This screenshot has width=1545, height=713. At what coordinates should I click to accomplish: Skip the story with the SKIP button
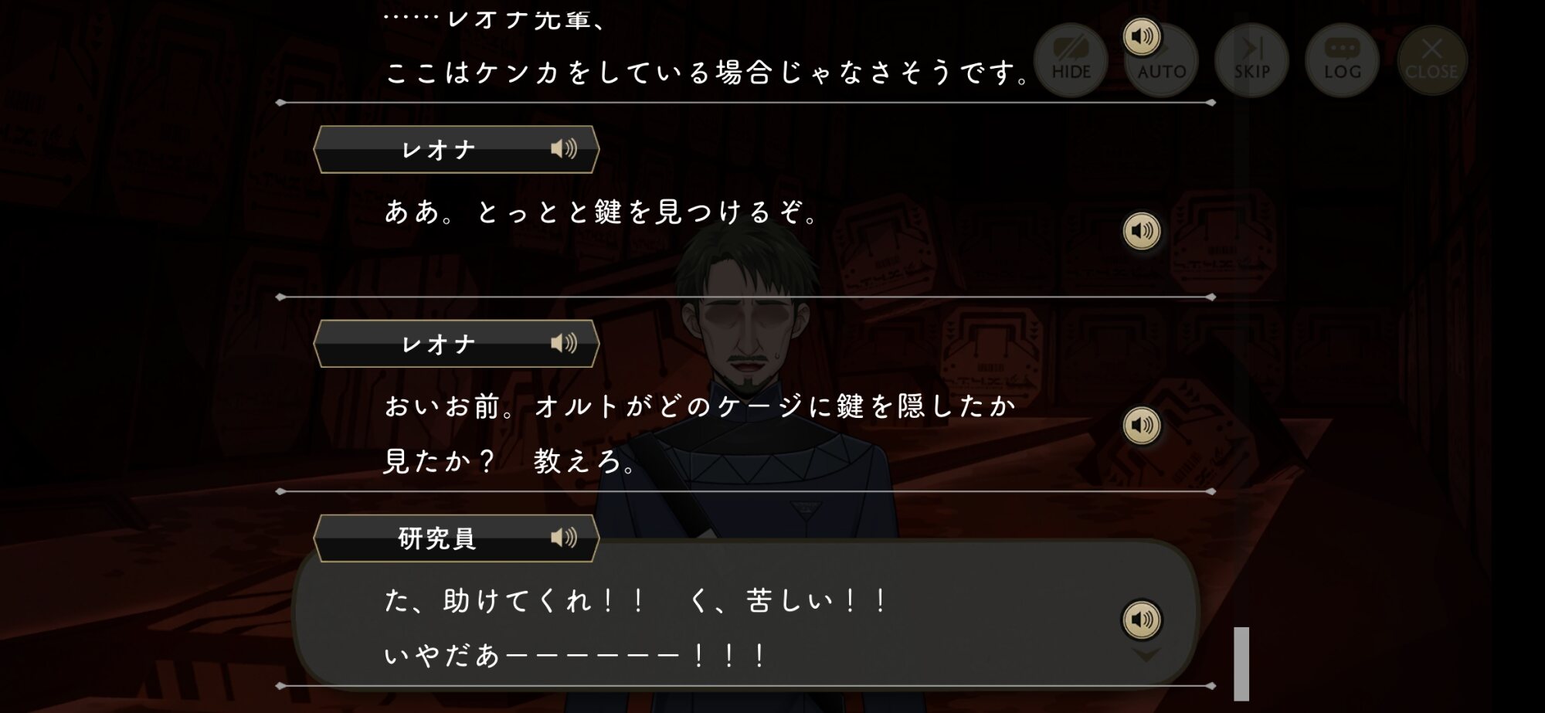coord(1251,60)
